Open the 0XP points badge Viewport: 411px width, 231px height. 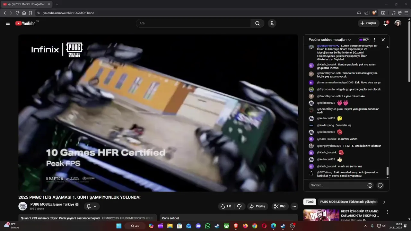click(364, 40)
